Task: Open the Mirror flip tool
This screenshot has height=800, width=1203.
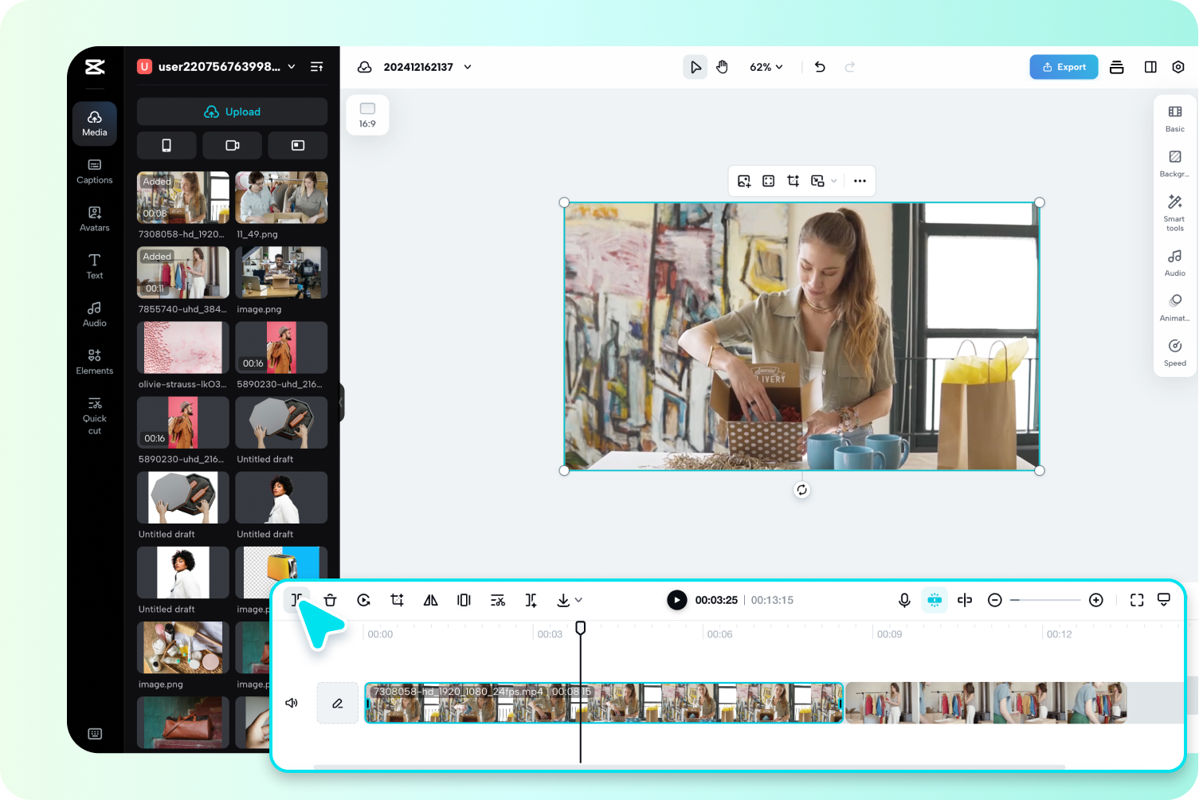Action: click(x=430, y=599)
